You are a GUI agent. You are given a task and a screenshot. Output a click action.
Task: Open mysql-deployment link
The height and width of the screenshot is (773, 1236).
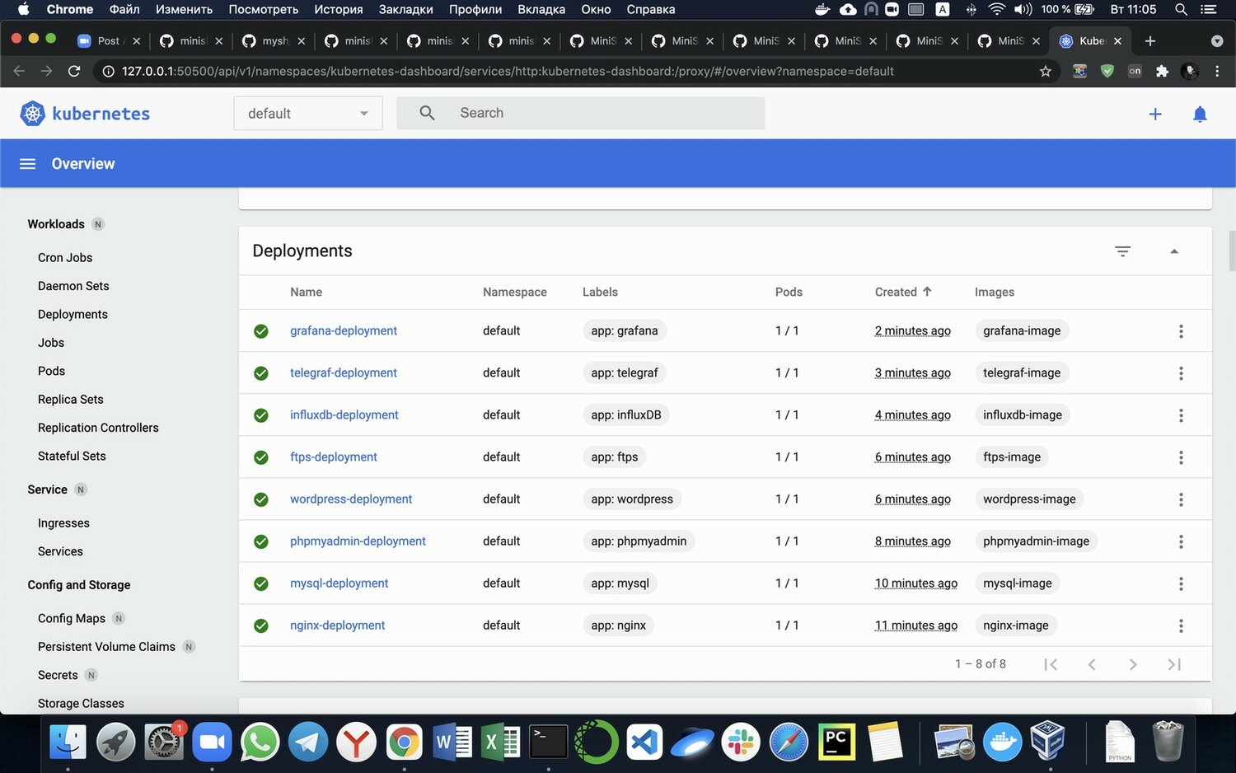click(x=339, y=583)
